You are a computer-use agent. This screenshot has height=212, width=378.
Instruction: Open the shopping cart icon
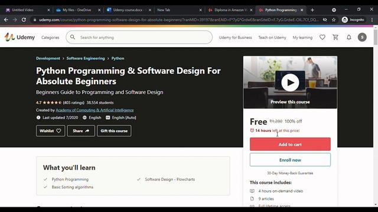tap(335, 37)
